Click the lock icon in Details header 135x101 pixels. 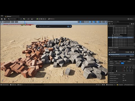point(133,52)
